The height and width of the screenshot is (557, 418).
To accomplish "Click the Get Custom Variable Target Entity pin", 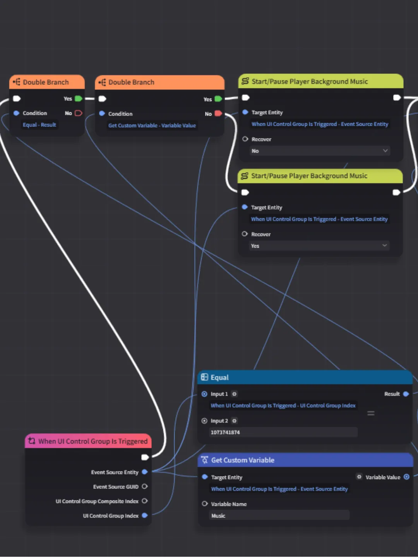I will [205, 477].
